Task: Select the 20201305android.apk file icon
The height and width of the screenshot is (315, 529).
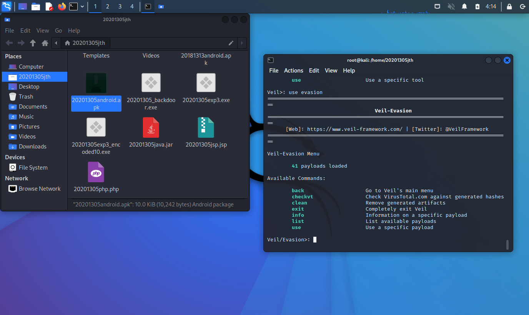Action: tap(96, 82)
